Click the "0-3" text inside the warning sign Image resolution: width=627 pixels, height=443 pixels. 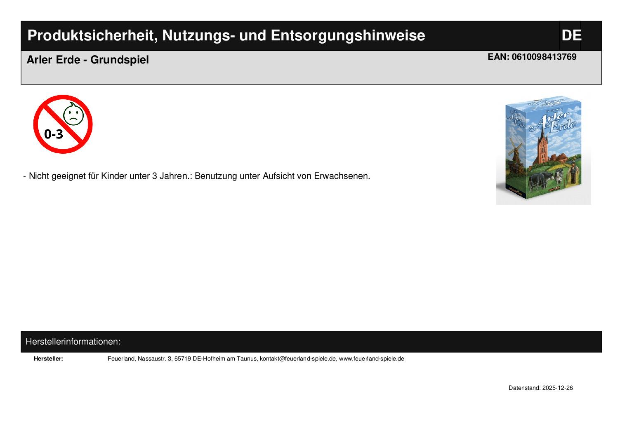click(54, 134)
